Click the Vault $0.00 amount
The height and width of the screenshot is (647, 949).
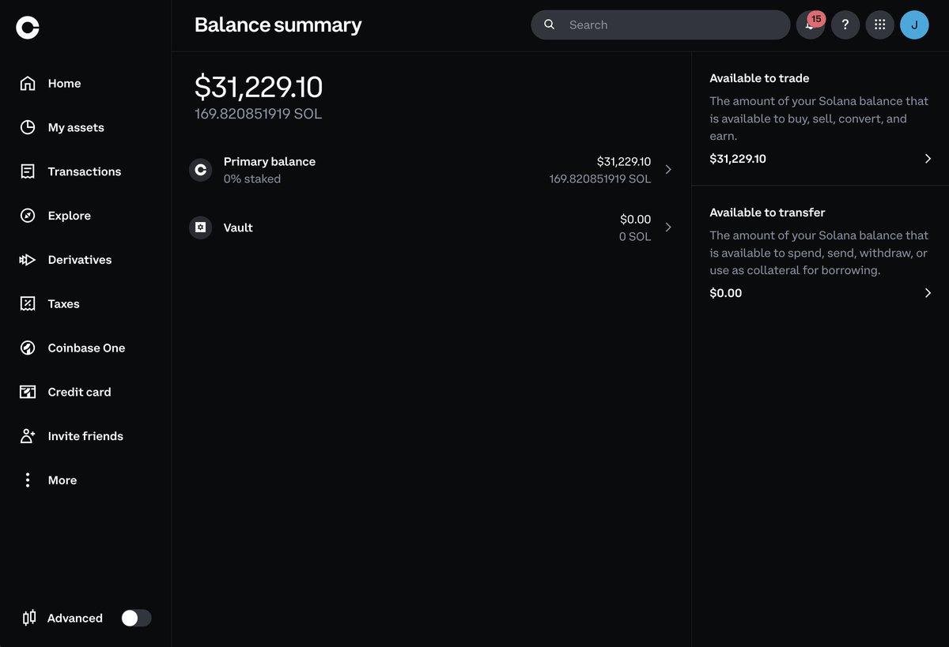click(636, 219)
